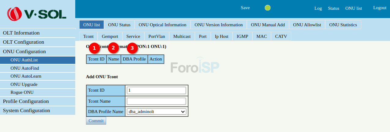Click red annotation marker number 2
This screenshot has height=132, width=390.
coord(113,48)
